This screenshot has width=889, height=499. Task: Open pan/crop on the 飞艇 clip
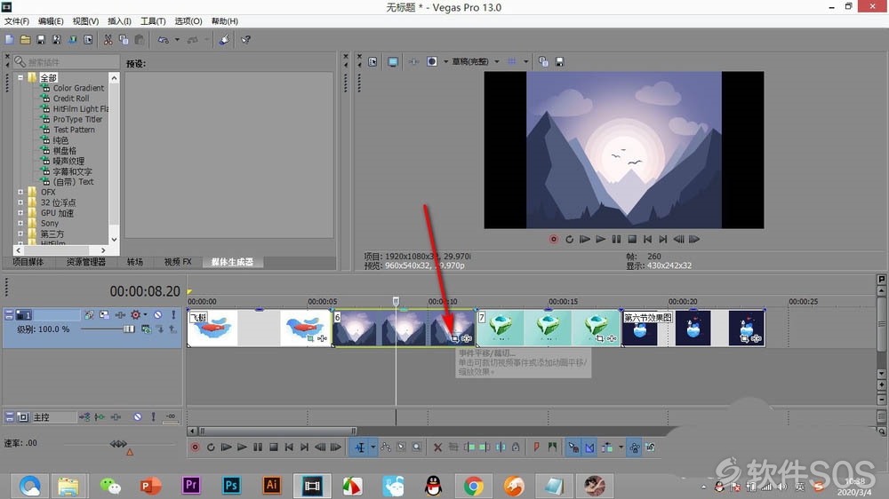310,338
